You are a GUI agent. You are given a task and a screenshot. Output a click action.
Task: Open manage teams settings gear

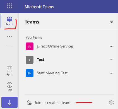[111, 103]
